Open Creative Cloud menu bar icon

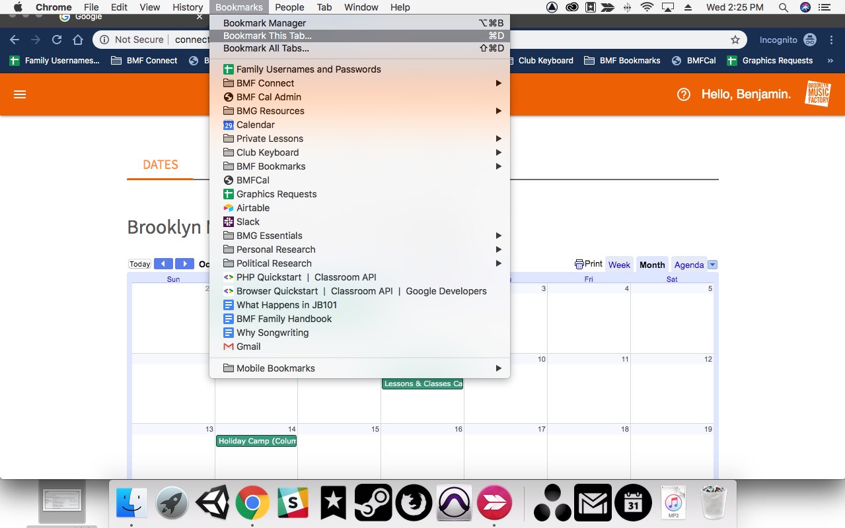tap(571, 7)
